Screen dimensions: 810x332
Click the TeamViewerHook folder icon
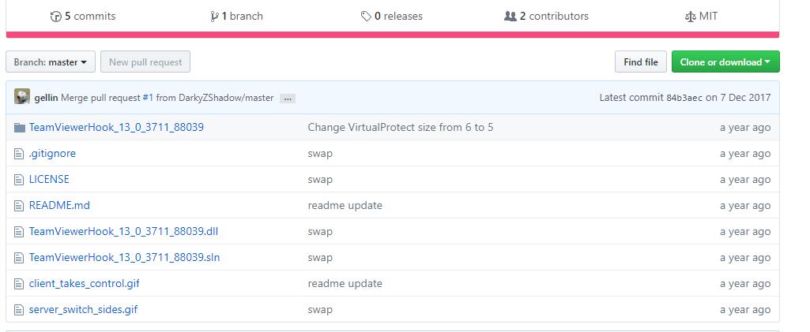tap(20, 127)
